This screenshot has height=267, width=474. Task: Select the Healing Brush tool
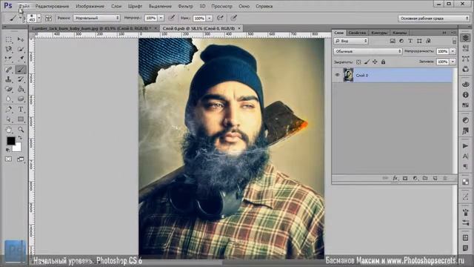click(x=9, y=69)
